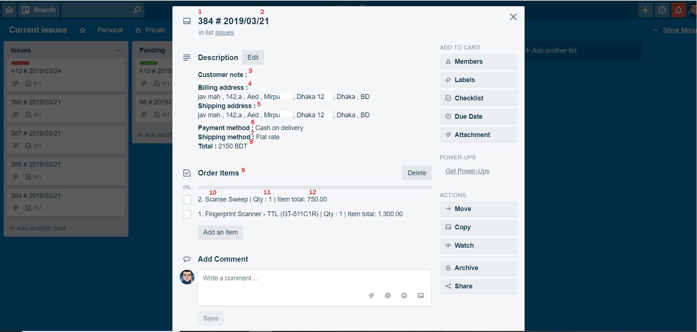Insert an emoji in the comment
The width and height of the screenshot is (697, 332).
(404, 296)
